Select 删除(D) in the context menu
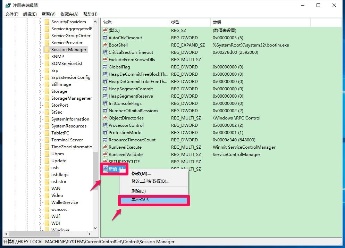The width and height of the screenshot is (345, 248). 138,191
